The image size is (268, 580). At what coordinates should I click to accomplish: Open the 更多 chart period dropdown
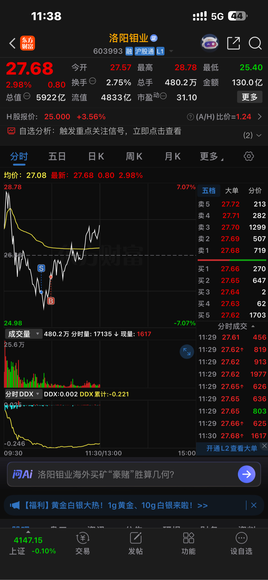[x=211, y=156]
